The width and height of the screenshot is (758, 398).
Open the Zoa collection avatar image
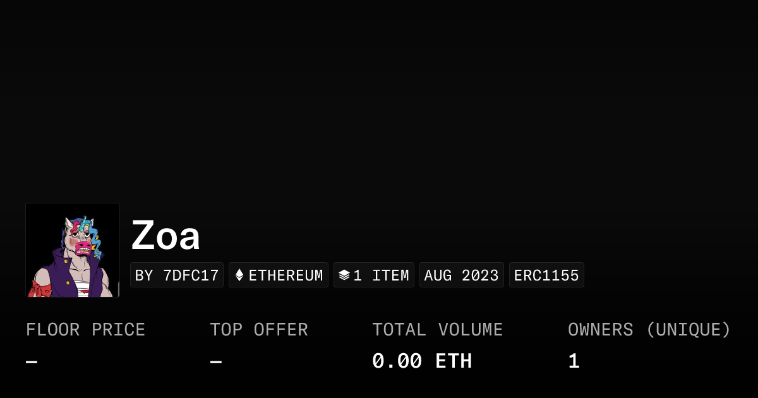click(73, 250)
